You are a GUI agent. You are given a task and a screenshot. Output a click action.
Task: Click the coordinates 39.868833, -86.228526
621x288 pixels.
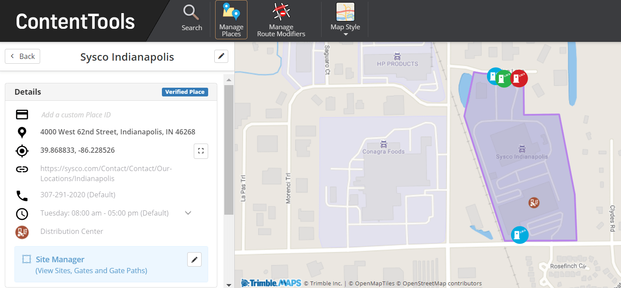[x=78, y=150]
